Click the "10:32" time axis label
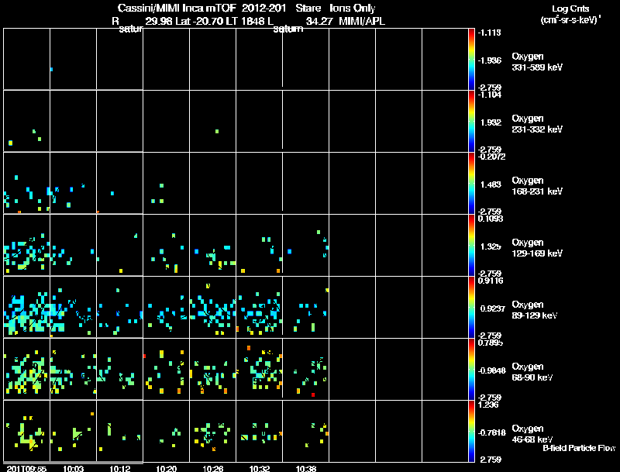 point(260,468)
